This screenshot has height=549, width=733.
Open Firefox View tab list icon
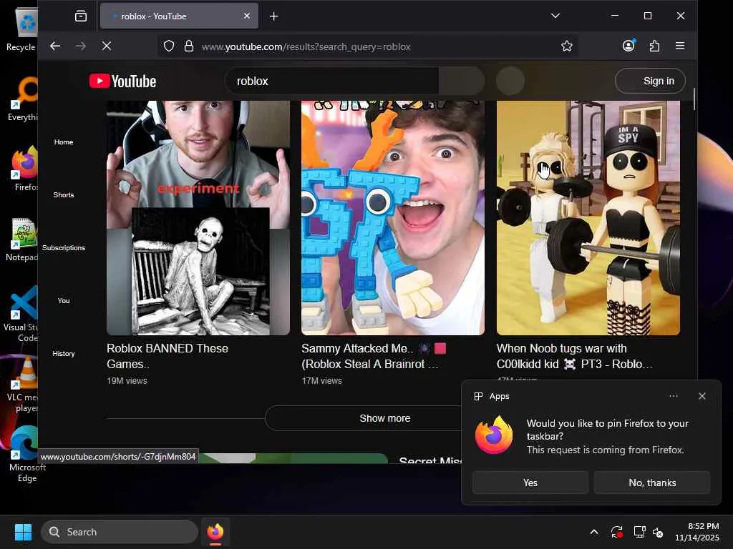(80, 16)
